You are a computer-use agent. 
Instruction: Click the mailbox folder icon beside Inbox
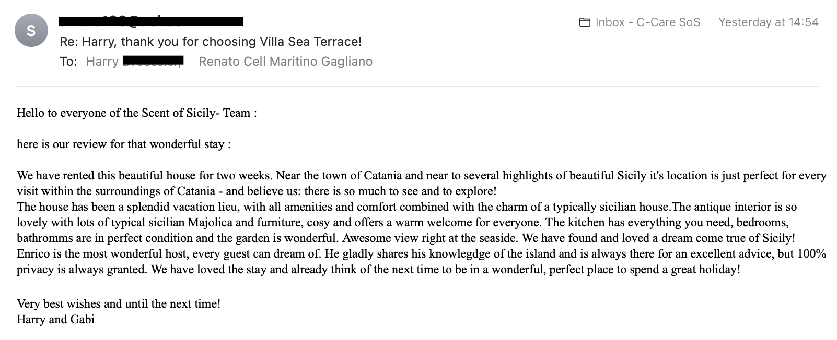tap(585, 22)
